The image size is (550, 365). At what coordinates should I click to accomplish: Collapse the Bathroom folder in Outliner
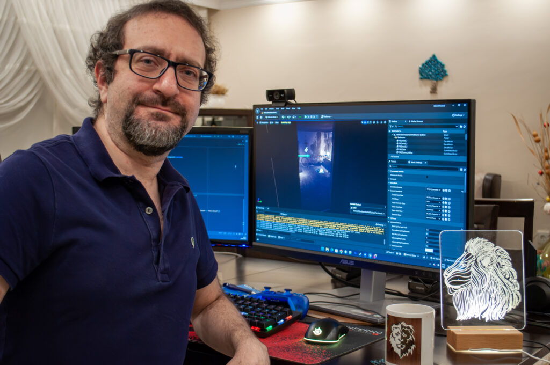[x=394, y=137]
